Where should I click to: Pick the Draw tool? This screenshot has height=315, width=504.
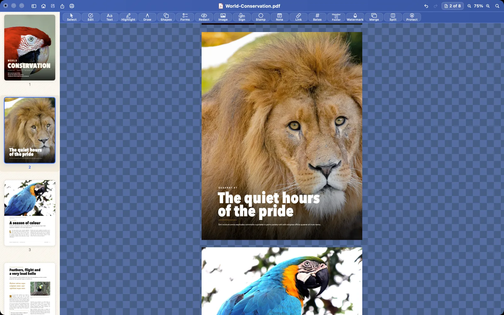[147, 17]
